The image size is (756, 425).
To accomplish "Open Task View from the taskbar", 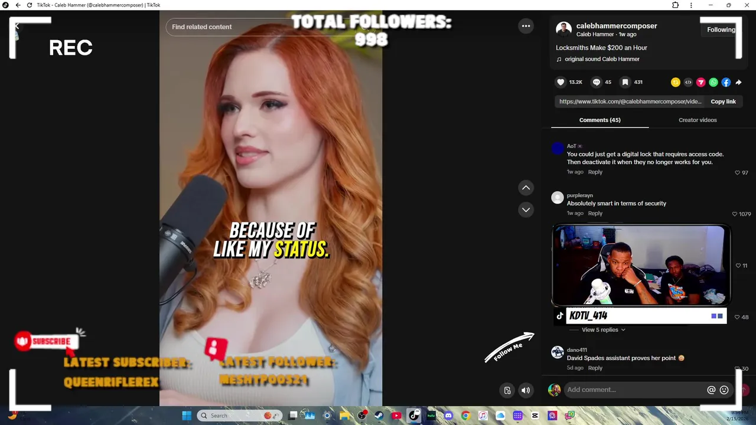I will 293,416.
